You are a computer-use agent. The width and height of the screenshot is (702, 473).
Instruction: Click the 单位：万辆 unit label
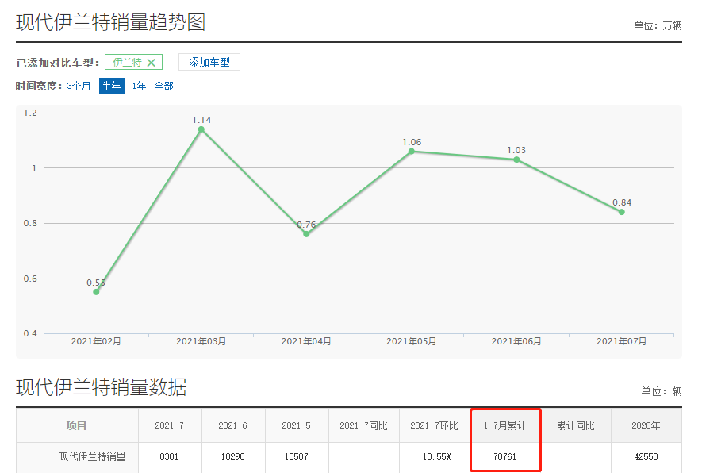click(x=658, y=25)
